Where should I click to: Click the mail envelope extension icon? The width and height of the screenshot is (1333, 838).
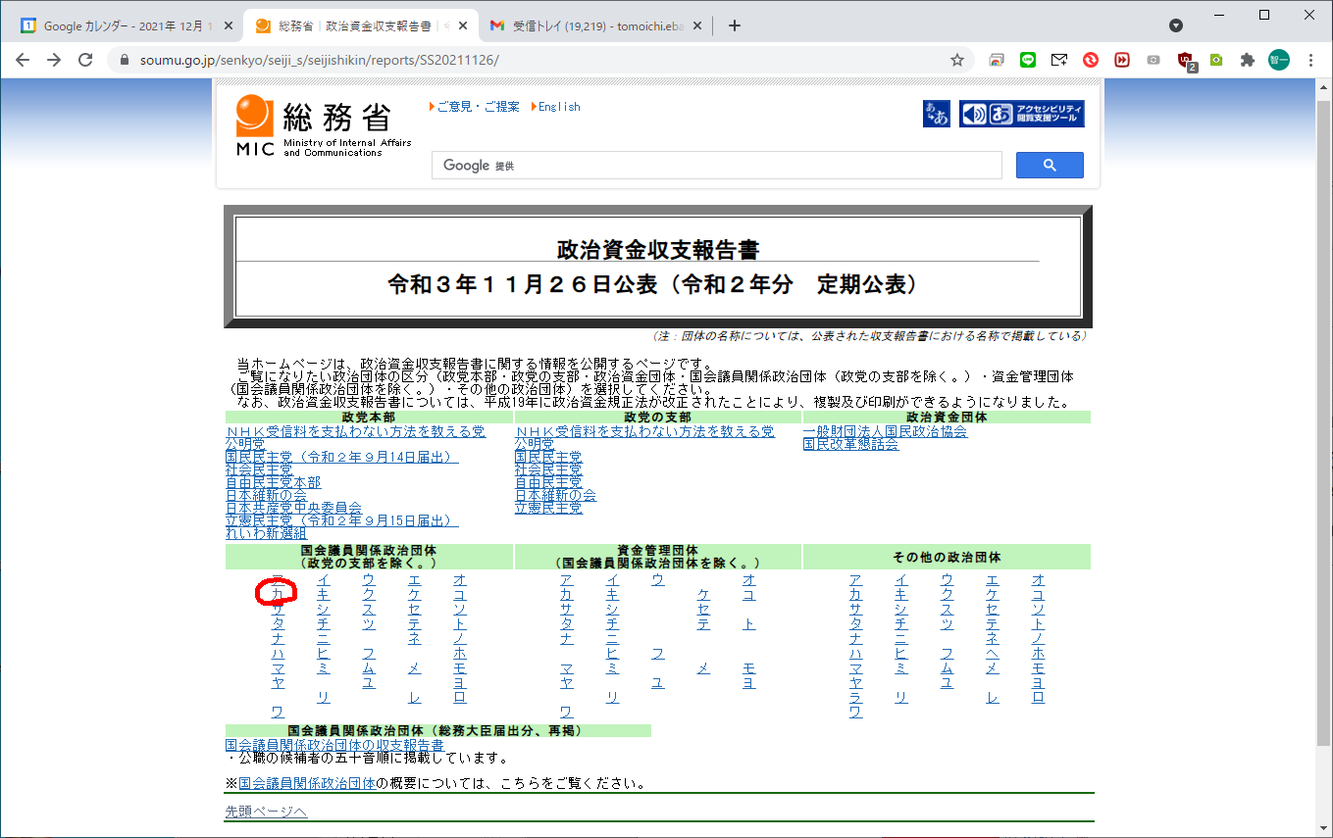click(x=1058, y=60)
